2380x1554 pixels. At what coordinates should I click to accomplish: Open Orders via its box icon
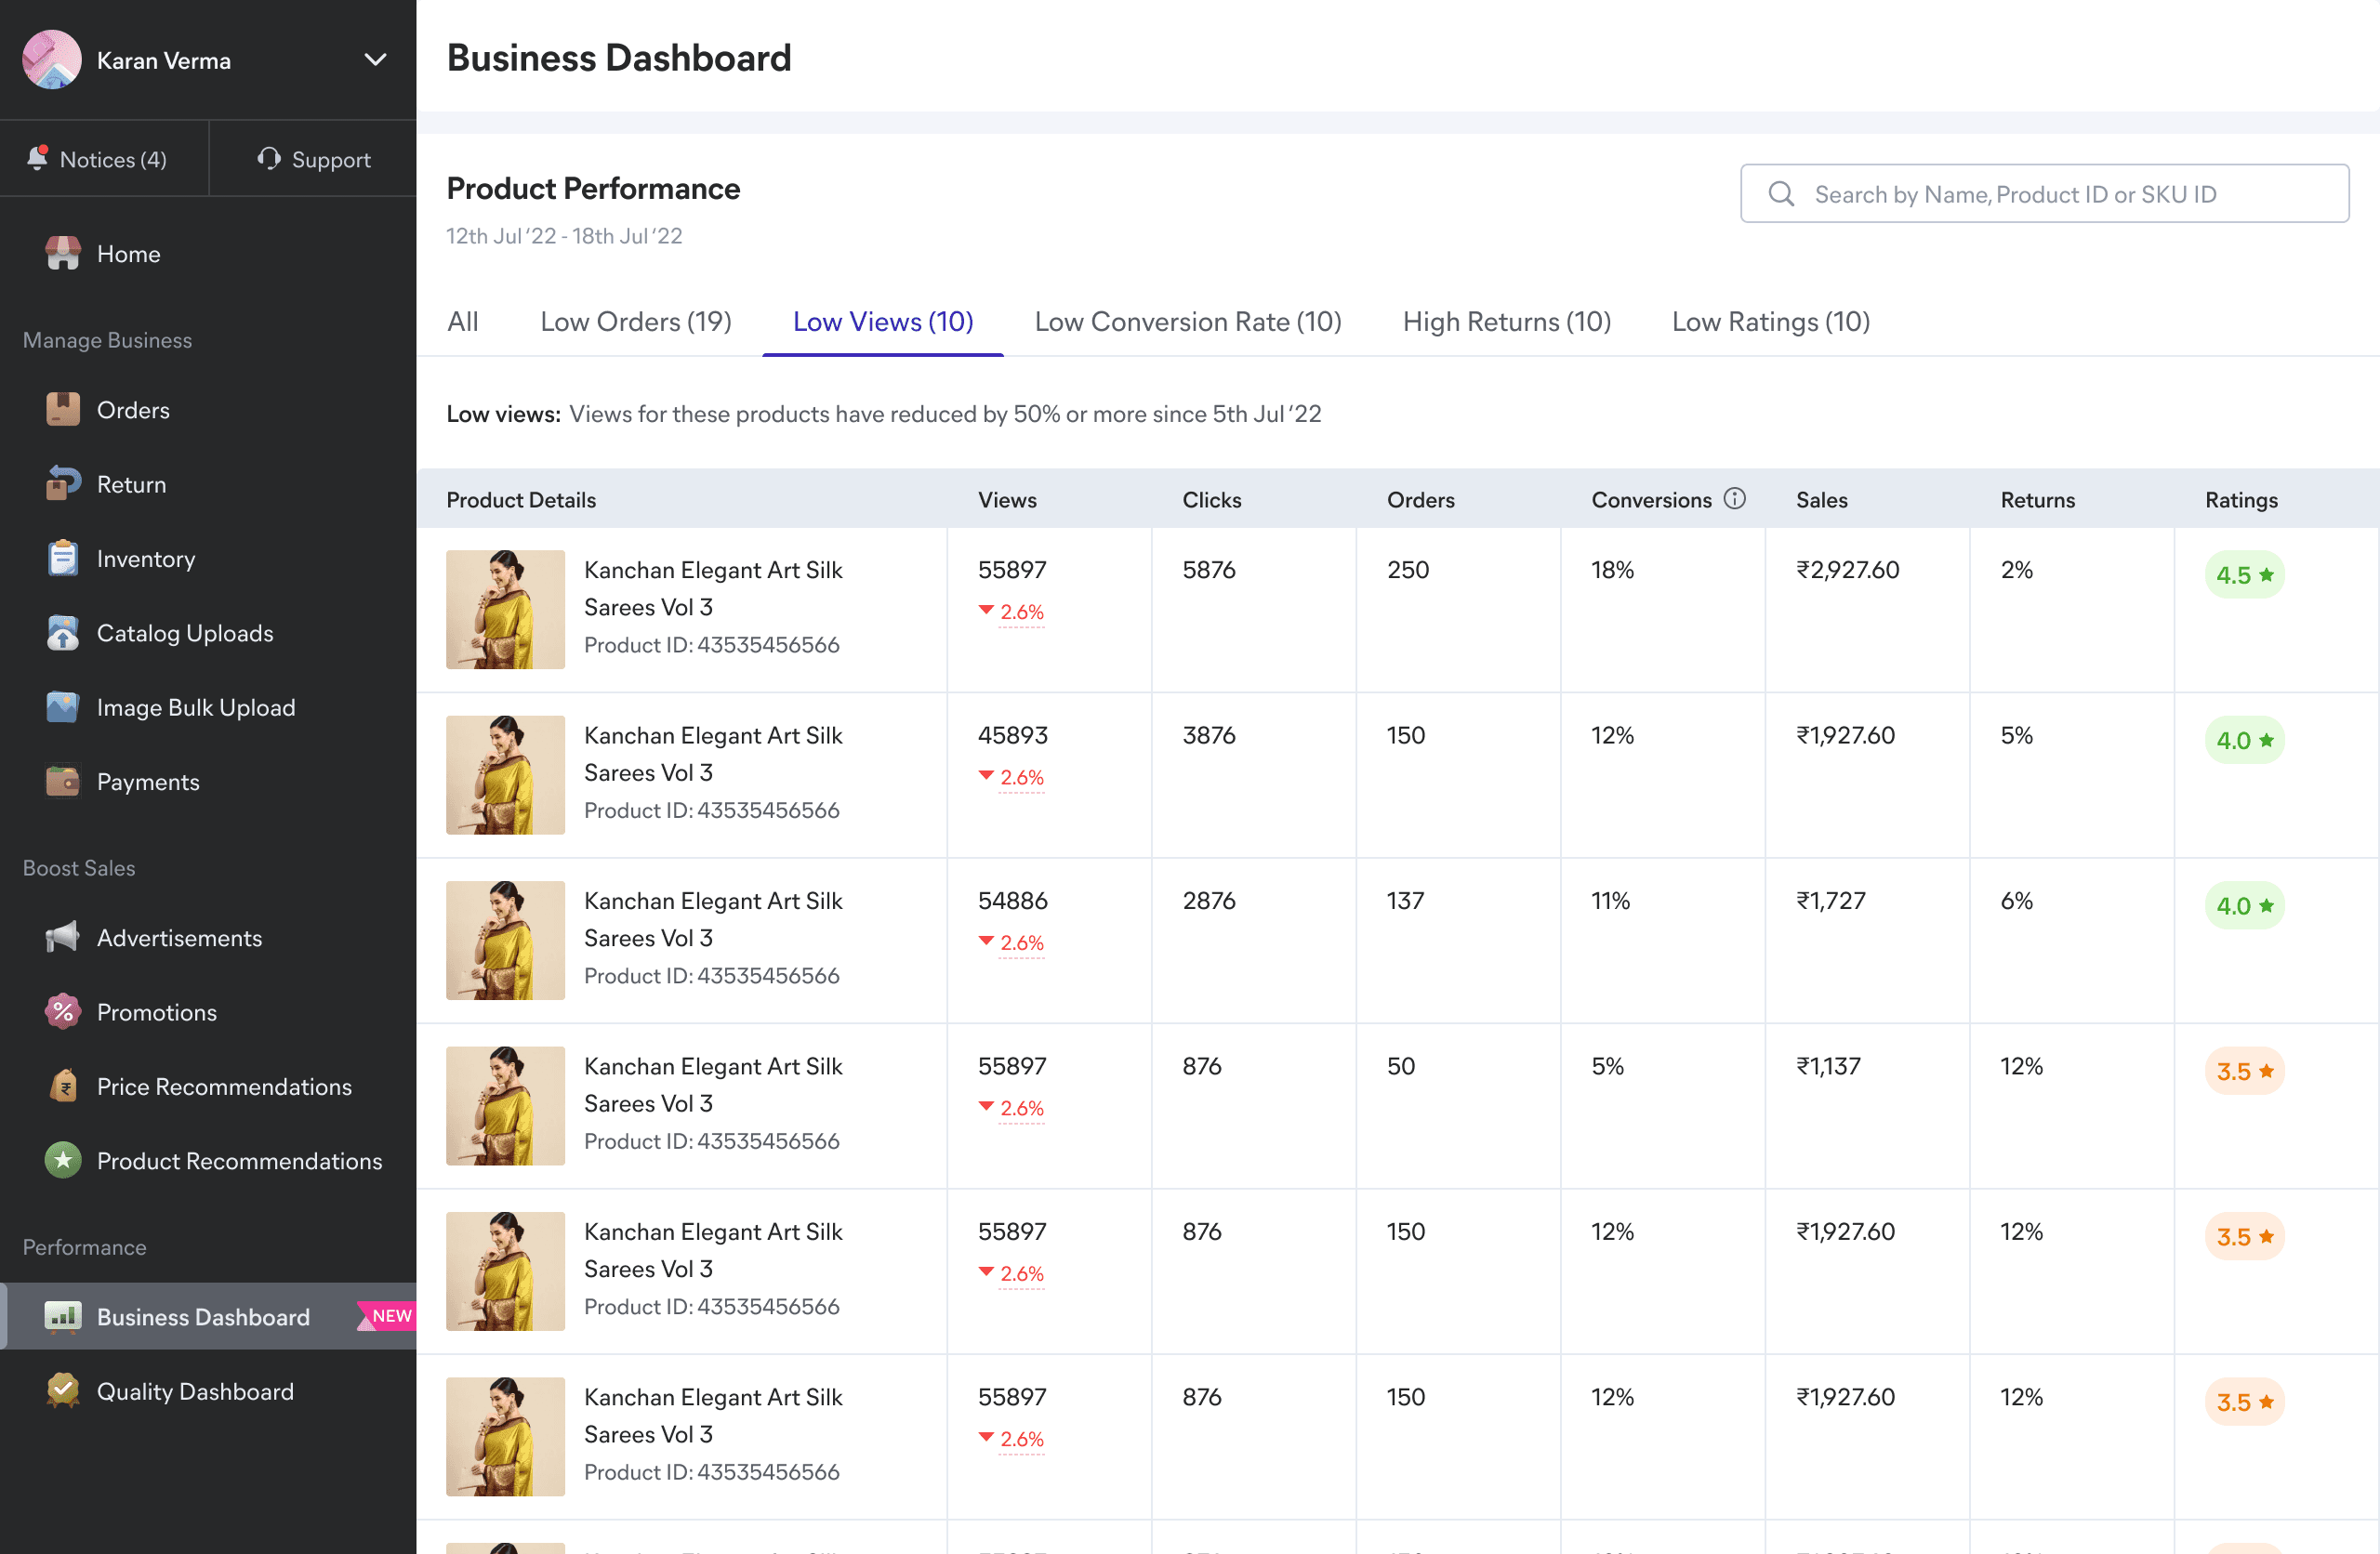tap(62, 410)
